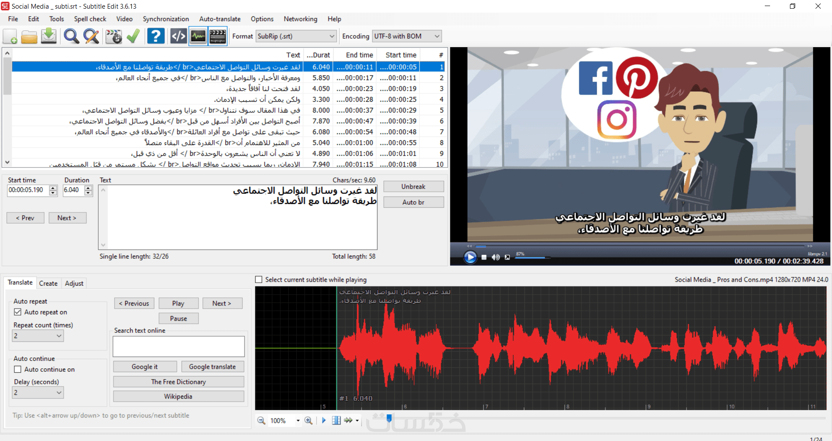Click the small blue waveform play arrow
The height and width of the screenshot is (441, 832).
click(324, 420)
